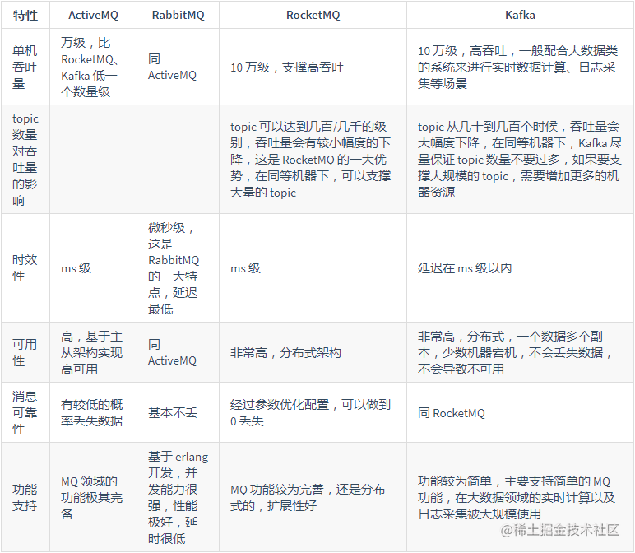Click the 10 万级，支撑高吞吐 cell
Viewport: 635px width, 553px height.
click(313, 67)
